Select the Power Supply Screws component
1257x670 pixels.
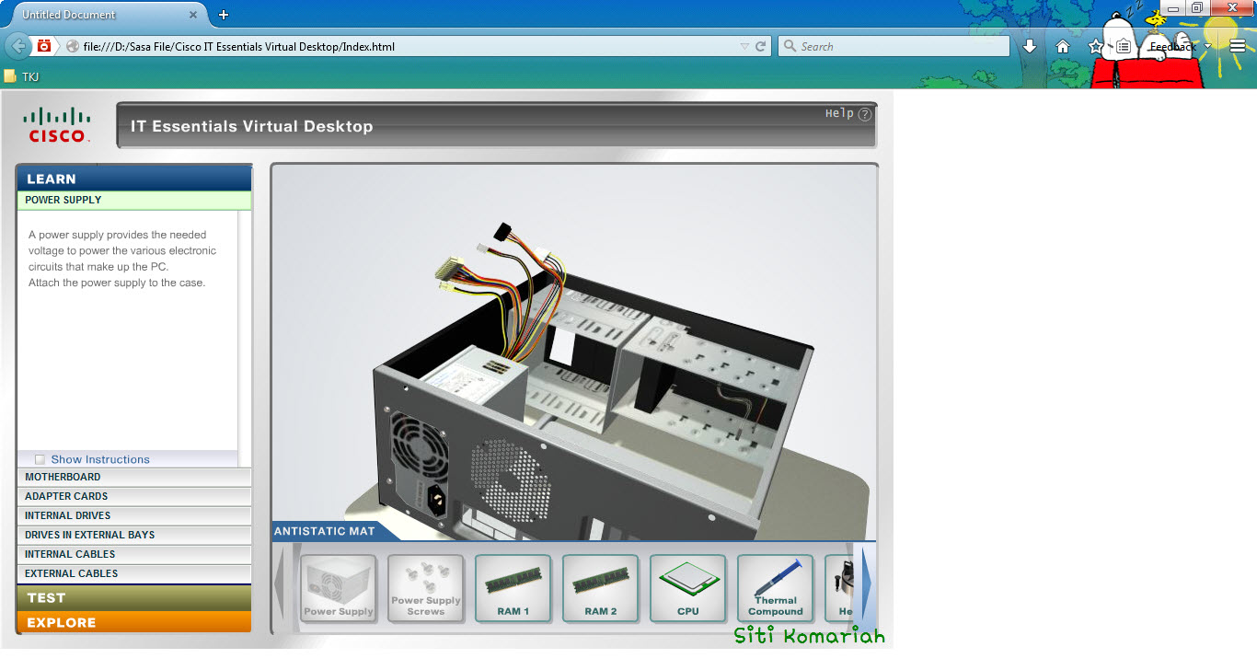coord(425,588)
